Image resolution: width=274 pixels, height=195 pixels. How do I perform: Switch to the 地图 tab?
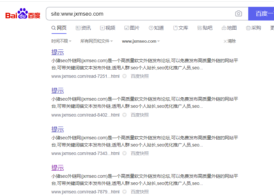229,28
